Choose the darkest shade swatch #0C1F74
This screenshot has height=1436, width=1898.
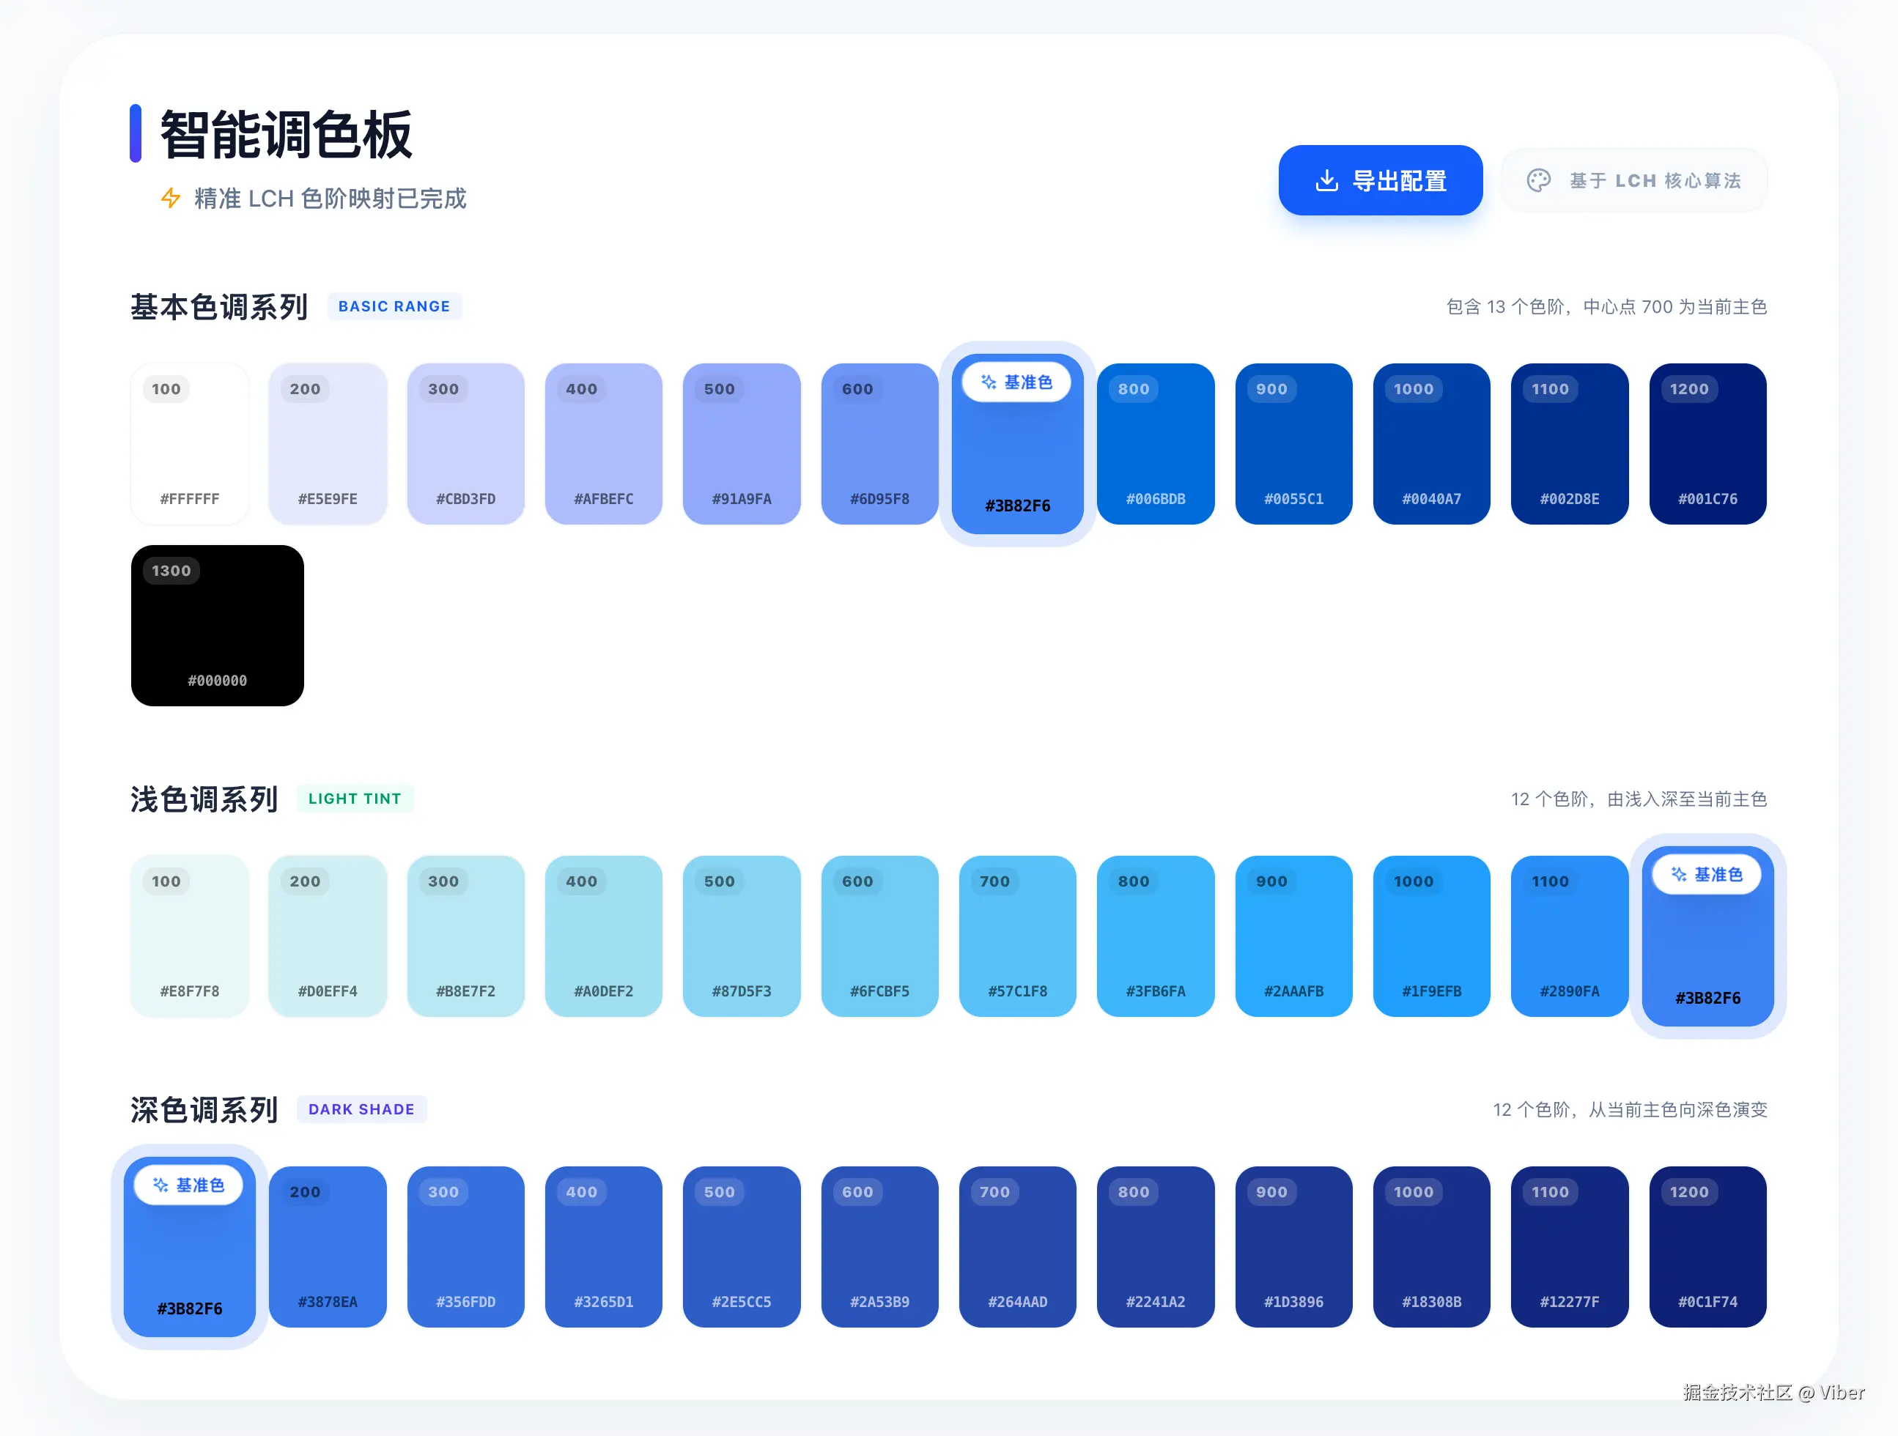pyautogui.click(x=1707, y=1246)
